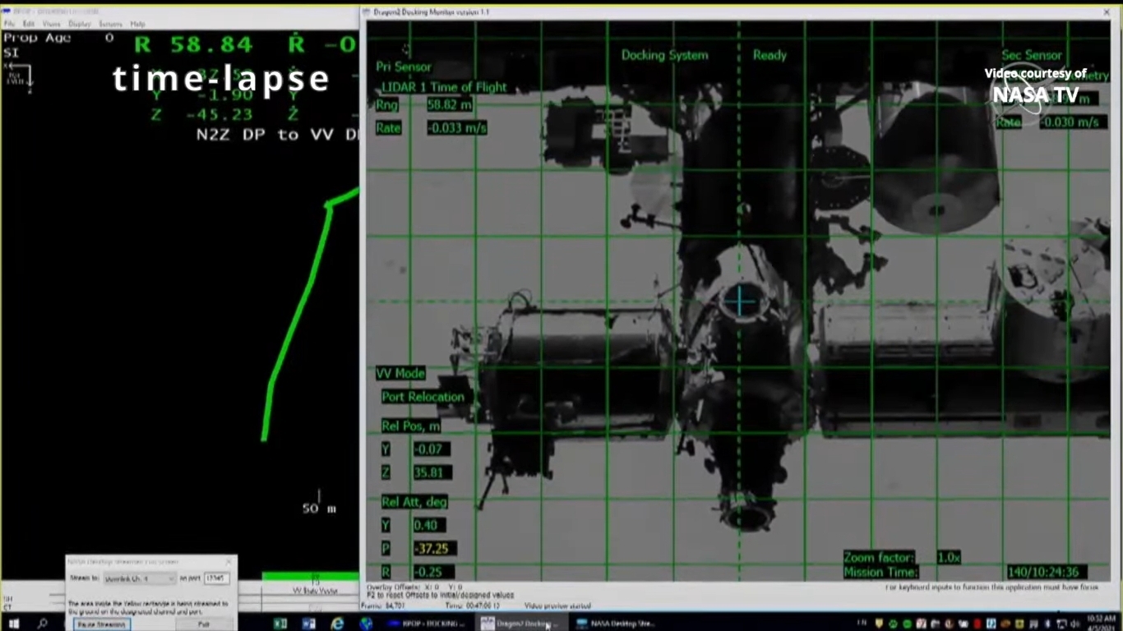Click the keyboard language indicator in tray
The height and width of the screenshot is (631, 1123).
click(x=862, y=624)
